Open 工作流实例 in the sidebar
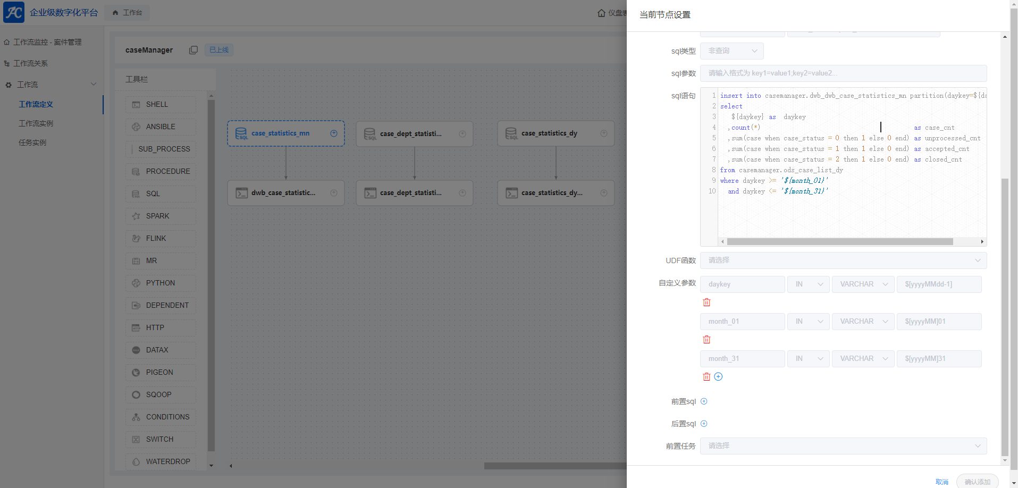The height and width of the screenshot is (488, 1018). [36, 123]
